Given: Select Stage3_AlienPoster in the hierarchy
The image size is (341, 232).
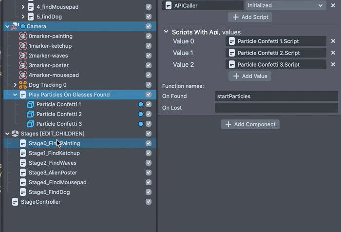Looking at the screenshot, I should (x=53, y=173).
